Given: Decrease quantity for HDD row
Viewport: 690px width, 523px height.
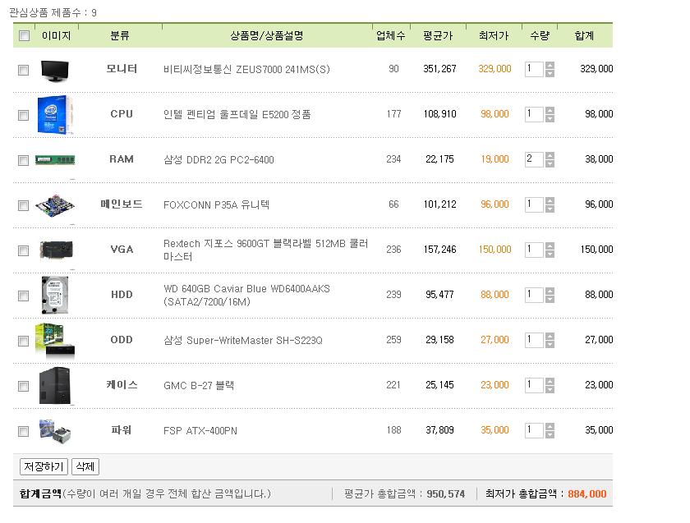Looking at the screenshot, I should click(x=550, y=299).
